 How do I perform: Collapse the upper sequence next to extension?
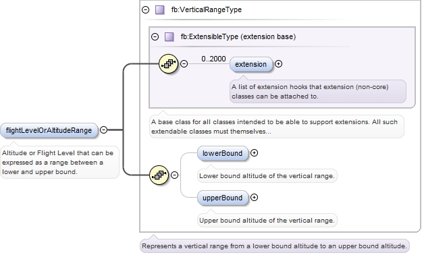(x=184, y=63)
